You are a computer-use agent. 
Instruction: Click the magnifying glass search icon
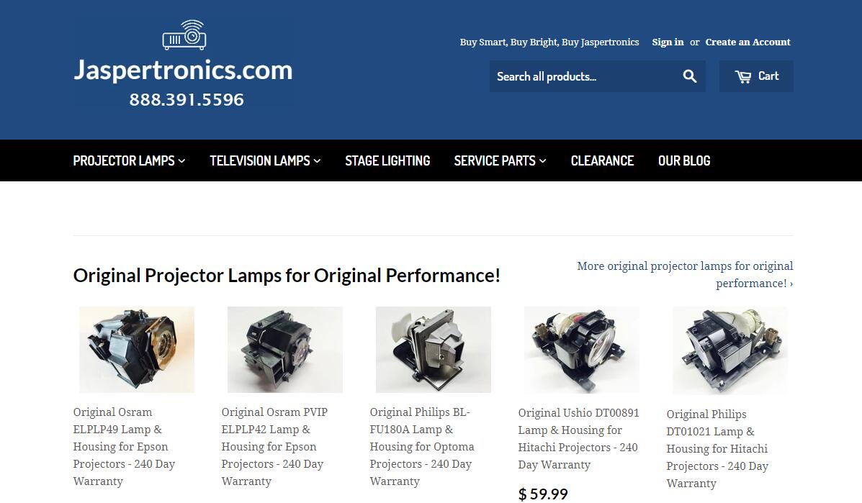(x=689, y=76)
